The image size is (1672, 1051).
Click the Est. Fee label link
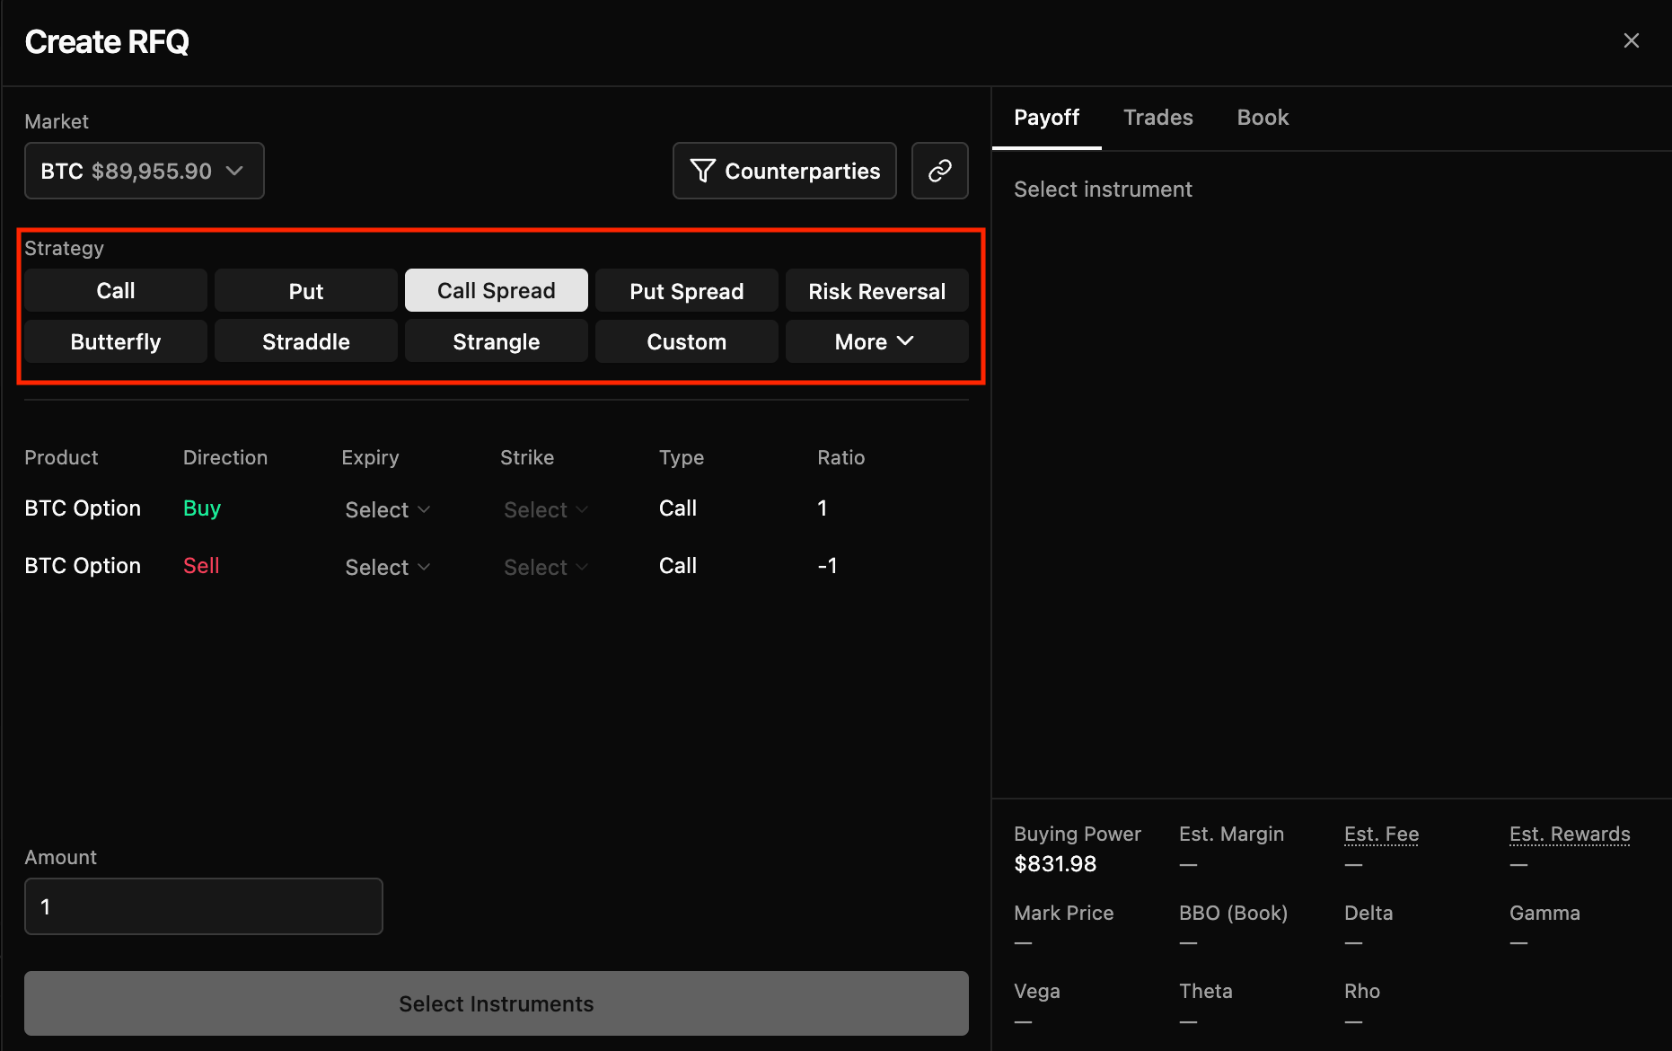tap(1381, 835)
